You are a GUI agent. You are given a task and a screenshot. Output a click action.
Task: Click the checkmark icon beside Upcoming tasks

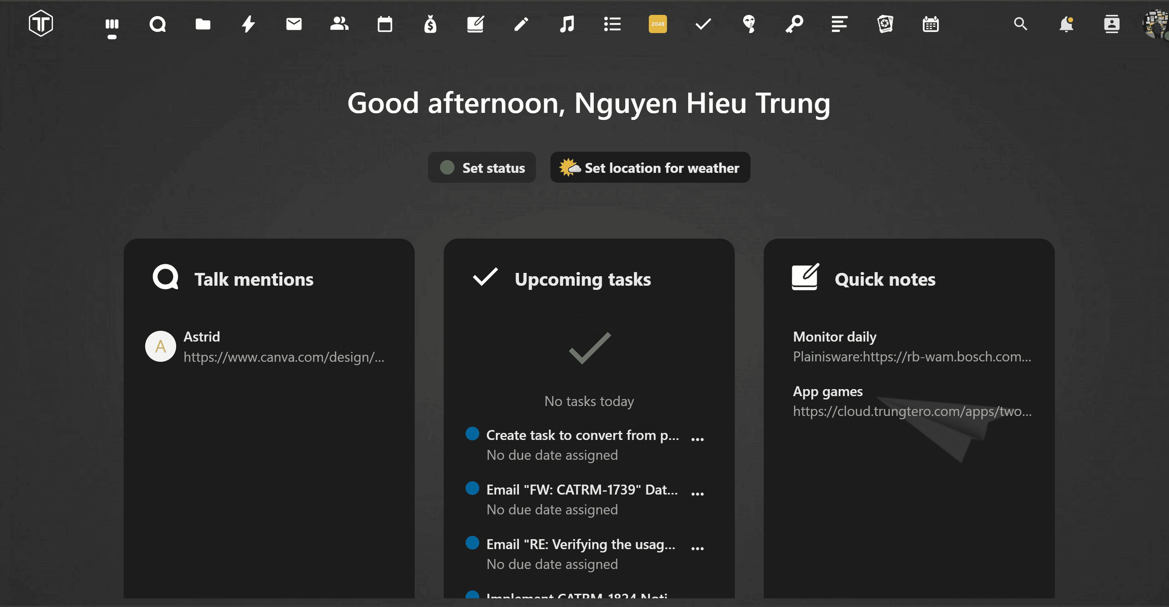click(x=485, y=277)
